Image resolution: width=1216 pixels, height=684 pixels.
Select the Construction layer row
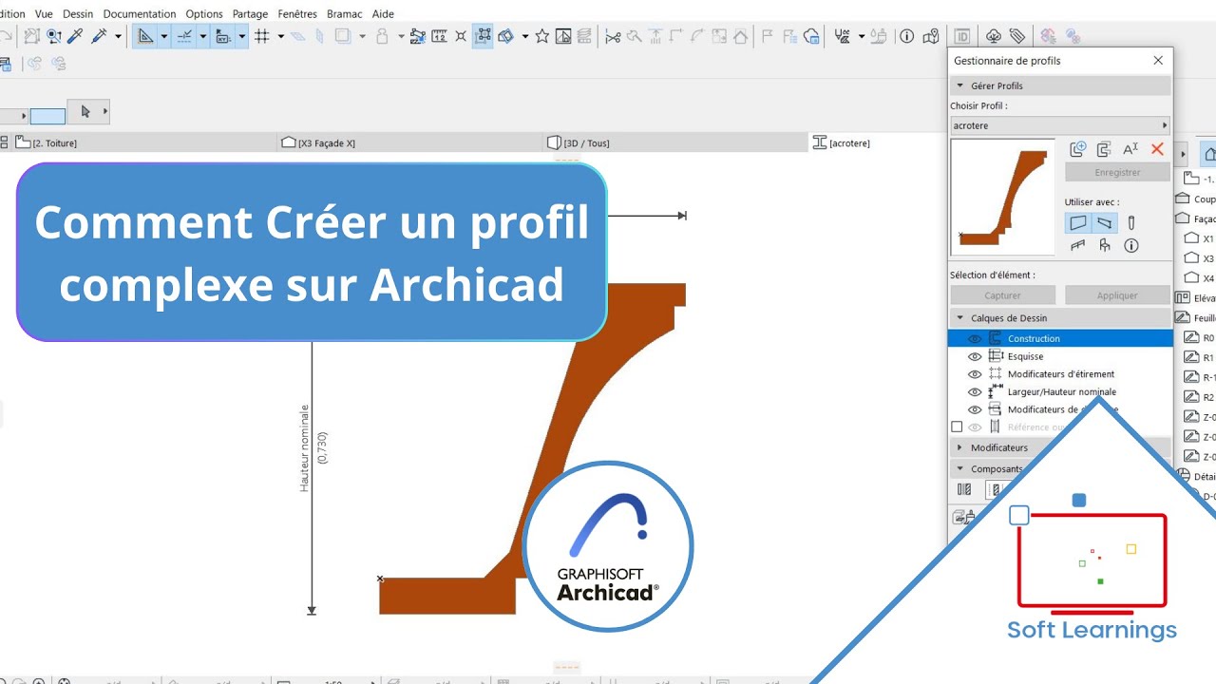(1061, 338)
